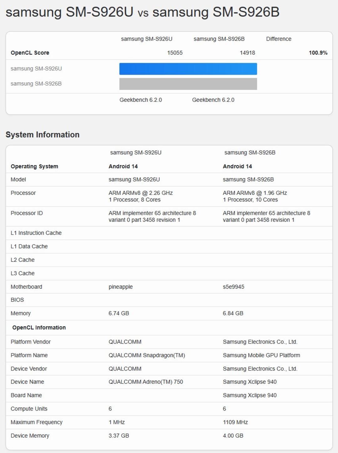The image size is (338, 453).
Task: Click the blue SM-S926U score bar
Action: coord(188,69)
